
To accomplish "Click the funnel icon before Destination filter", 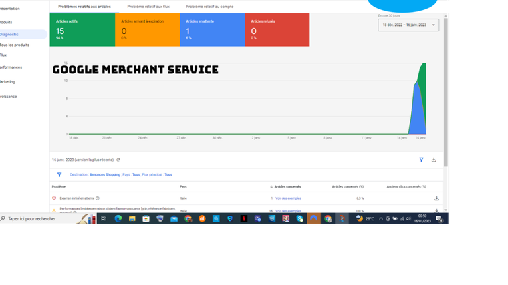I will pyautogui.click(x=59, y=174).
